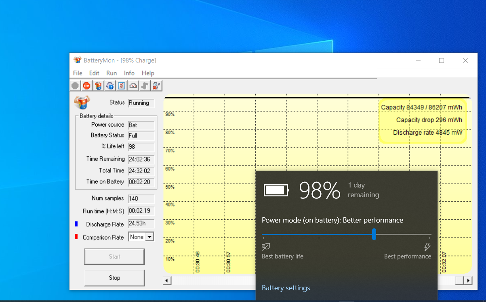Click the blue Discharge Rate color marker
Screen dimensions: 486x302
76,224
